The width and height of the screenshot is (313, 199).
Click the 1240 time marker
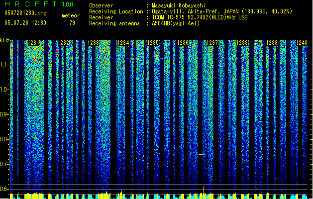(302, 43)
